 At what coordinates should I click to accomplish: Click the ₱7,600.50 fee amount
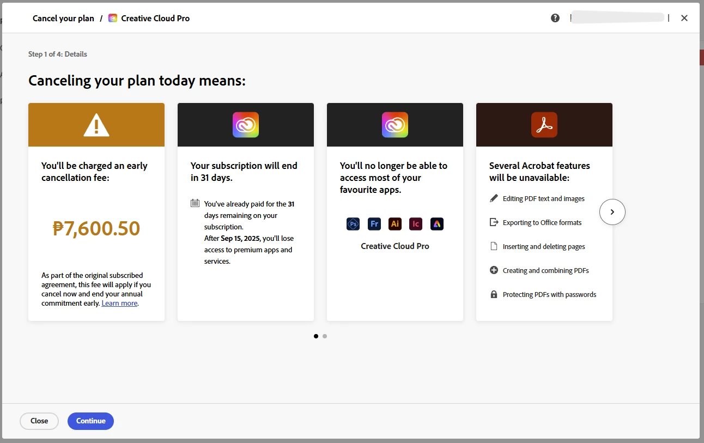pyautogui.click(x=96, y=228)
